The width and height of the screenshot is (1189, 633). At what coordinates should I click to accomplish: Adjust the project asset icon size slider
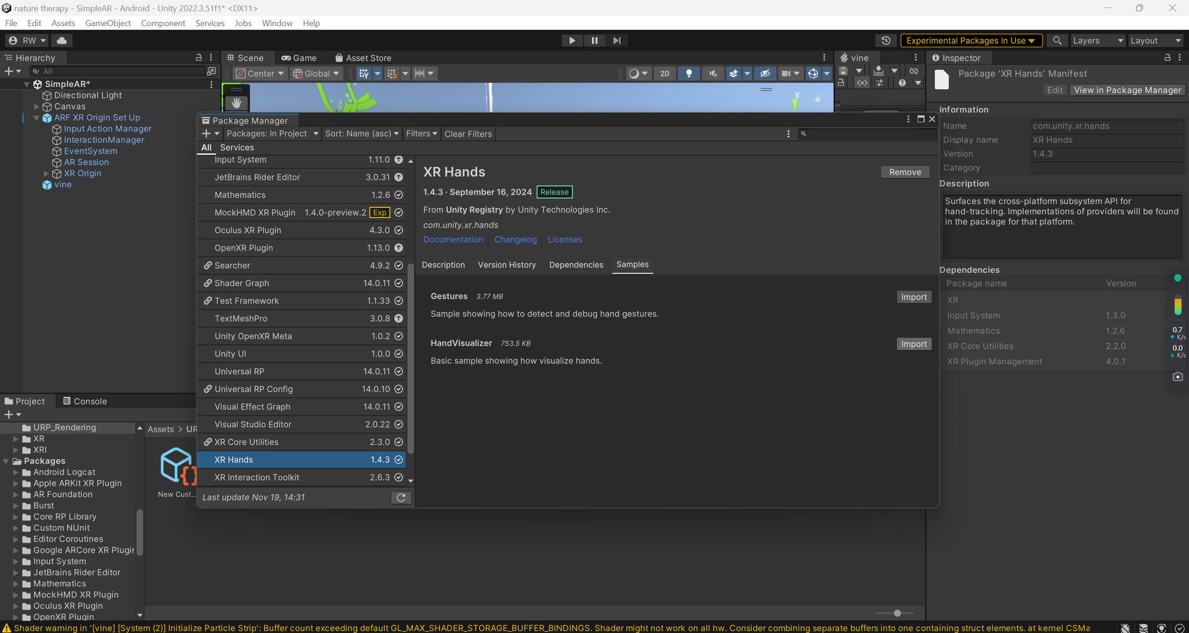click(x=897, y=613)
